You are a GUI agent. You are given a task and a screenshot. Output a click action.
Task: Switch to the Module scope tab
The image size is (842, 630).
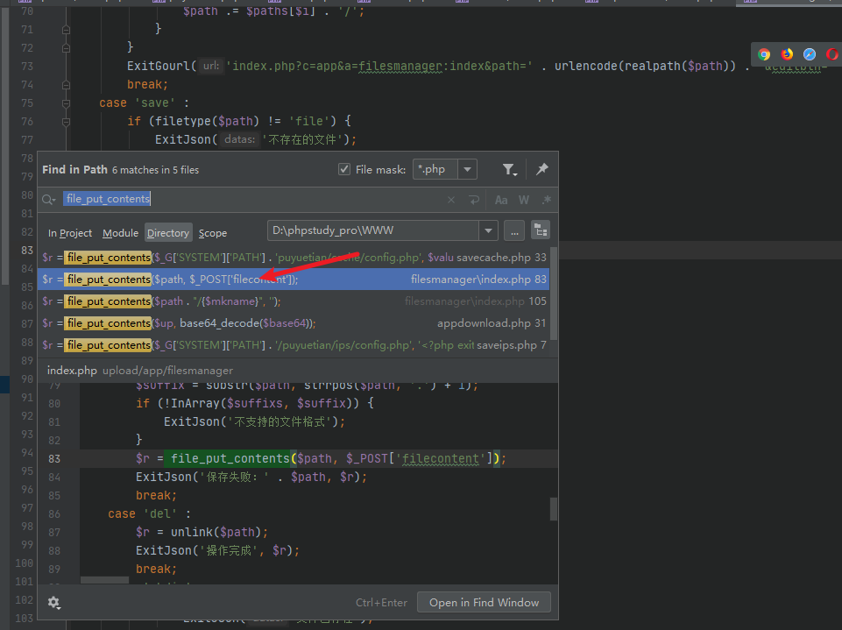point(120,233)
